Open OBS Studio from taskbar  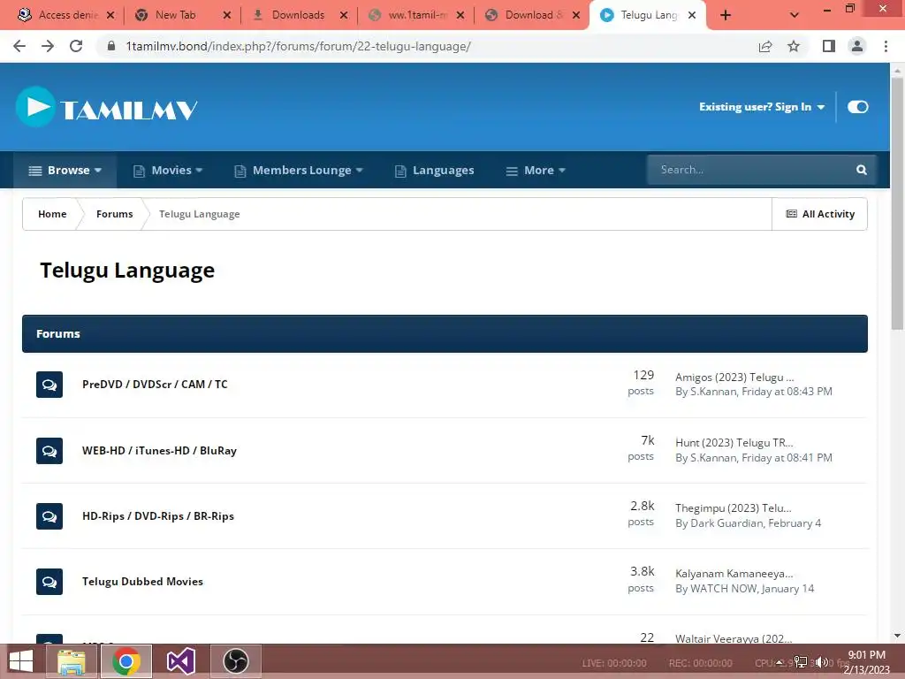click(x=235, y=661)
